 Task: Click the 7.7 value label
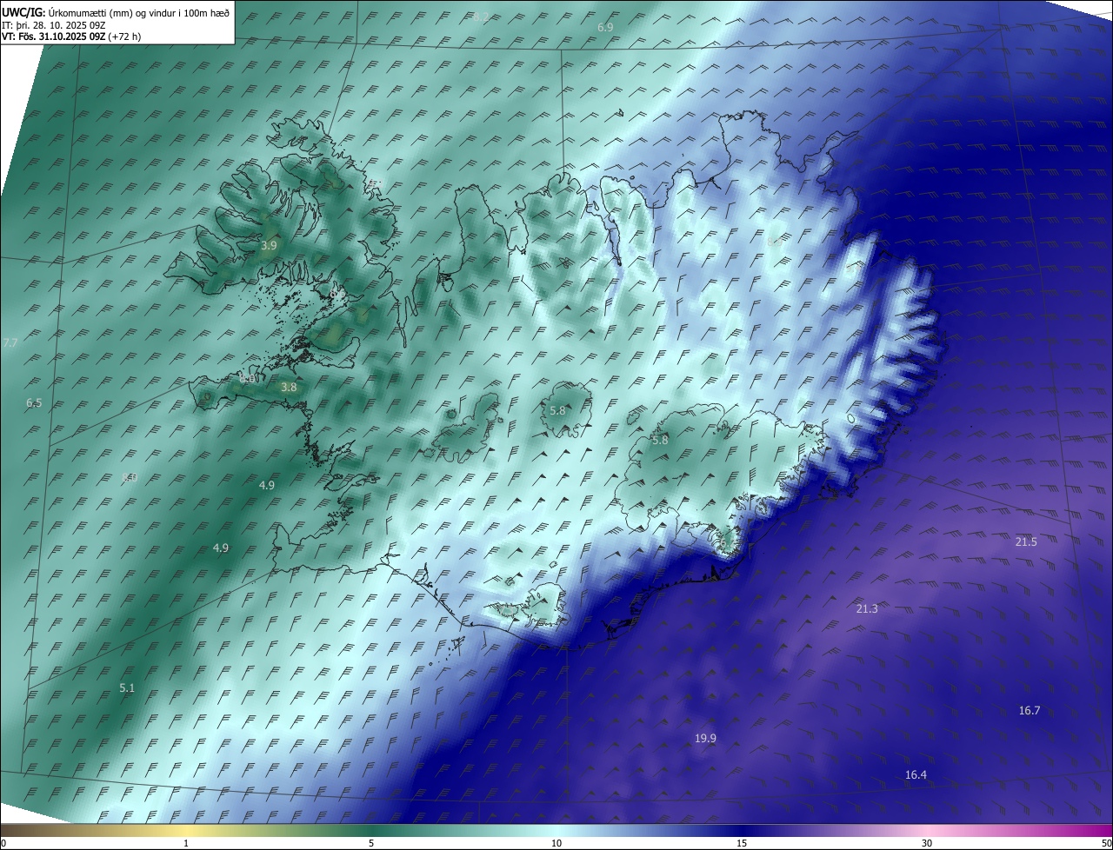[x=10, y=343]
